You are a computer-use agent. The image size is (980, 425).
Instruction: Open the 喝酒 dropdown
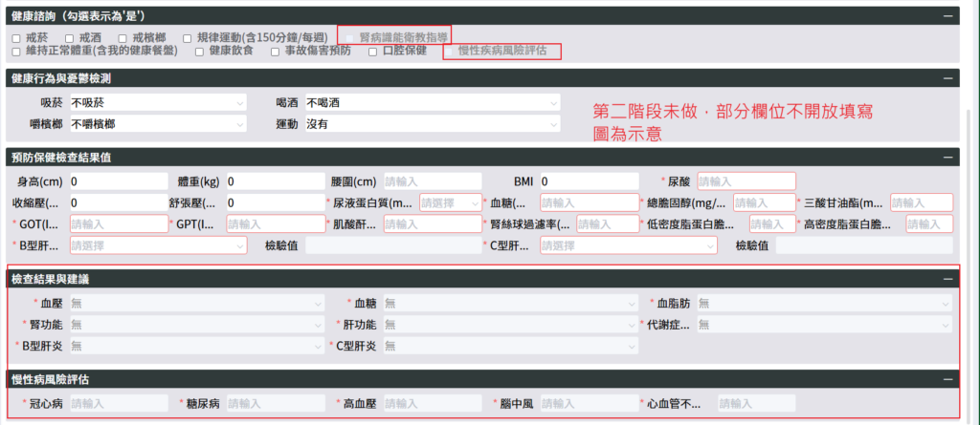(431, 102)
